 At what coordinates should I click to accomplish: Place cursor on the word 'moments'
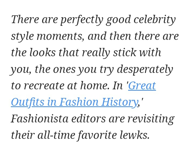tap(60, 36)
